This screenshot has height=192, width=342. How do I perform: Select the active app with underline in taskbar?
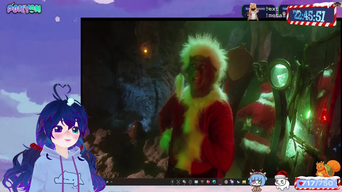tap(220, 182)
